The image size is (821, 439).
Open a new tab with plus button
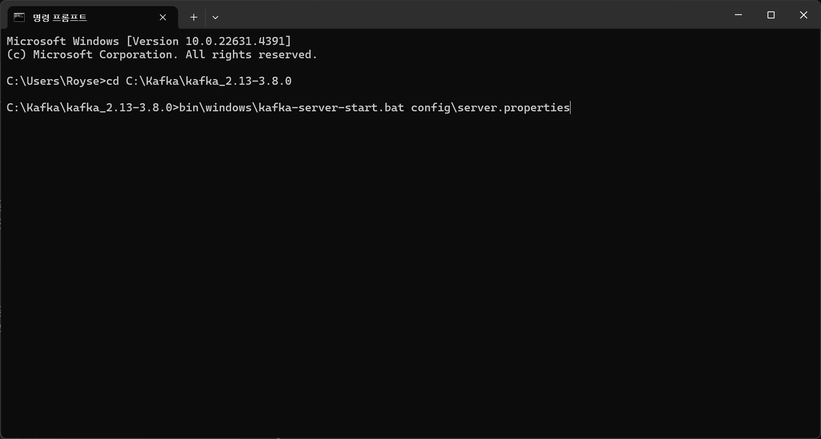tap(194, 18)
